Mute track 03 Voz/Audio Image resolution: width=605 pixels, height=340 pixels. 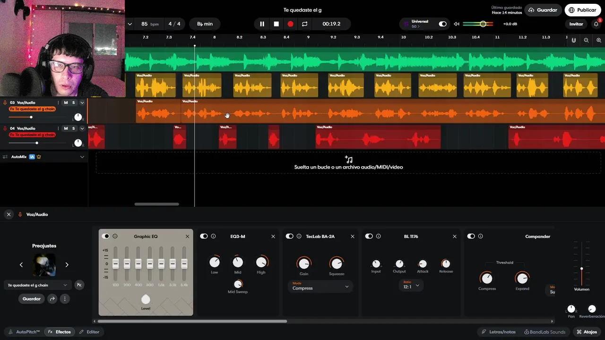coord(66,102)
